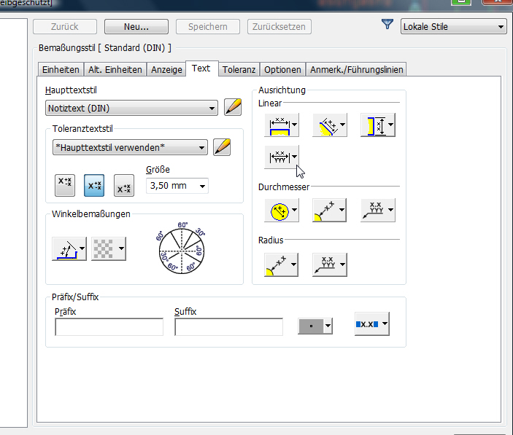The width and height of the screenshot is (513, 435).
Task: Select the Text tab
Action: pyautogui.click(x=201, y=68)
